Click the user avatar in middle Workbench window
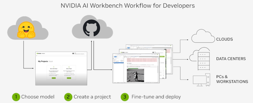Image resolution: width=253 pixels, height=103 pixels. tap(153, 52)
